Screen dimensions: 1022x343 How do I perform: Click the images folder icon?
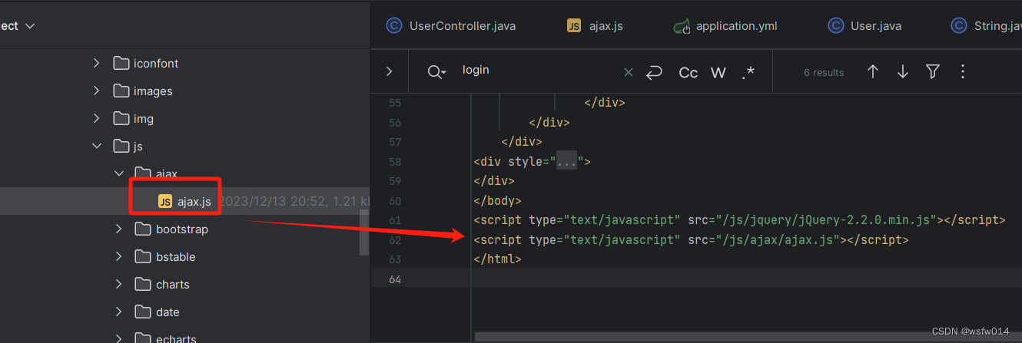coord(121,91)
